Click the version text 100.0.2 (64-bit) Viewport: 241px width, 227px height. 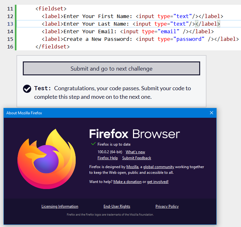pyautogui.click(x=110, y=152)
